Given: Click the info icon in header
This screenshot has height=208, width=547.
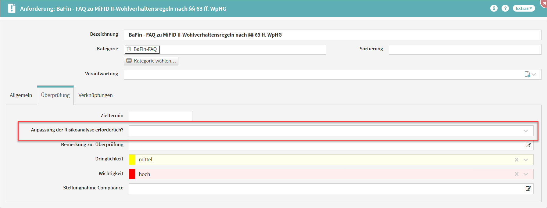Looking at the screenshot, I should click(x=494, y=8).
